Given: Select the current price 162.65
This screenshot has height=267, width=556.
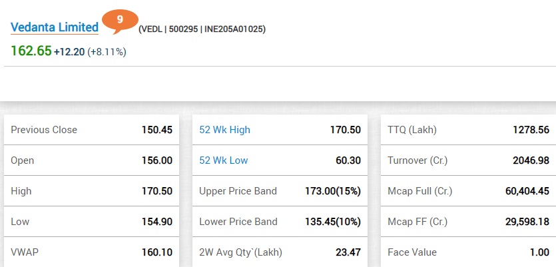Looking at the screenshot, I should [31, 51].
